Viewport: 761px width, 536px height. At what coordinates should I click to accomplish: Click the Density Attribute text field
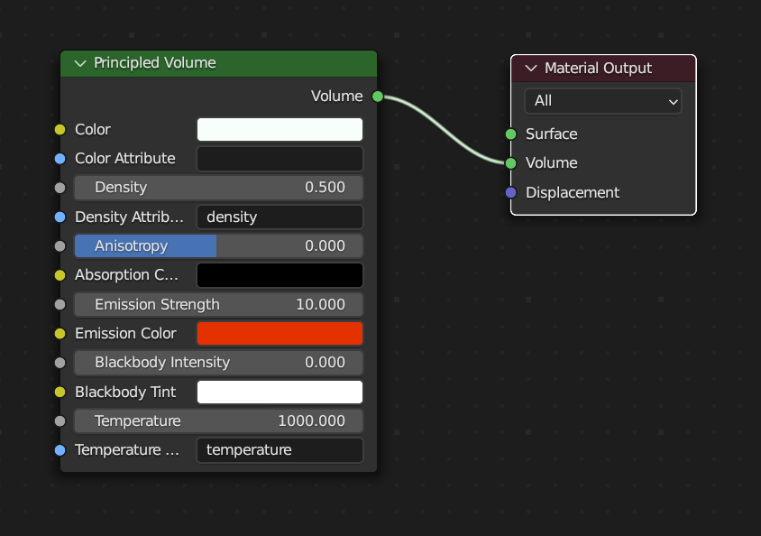[280, 217]
